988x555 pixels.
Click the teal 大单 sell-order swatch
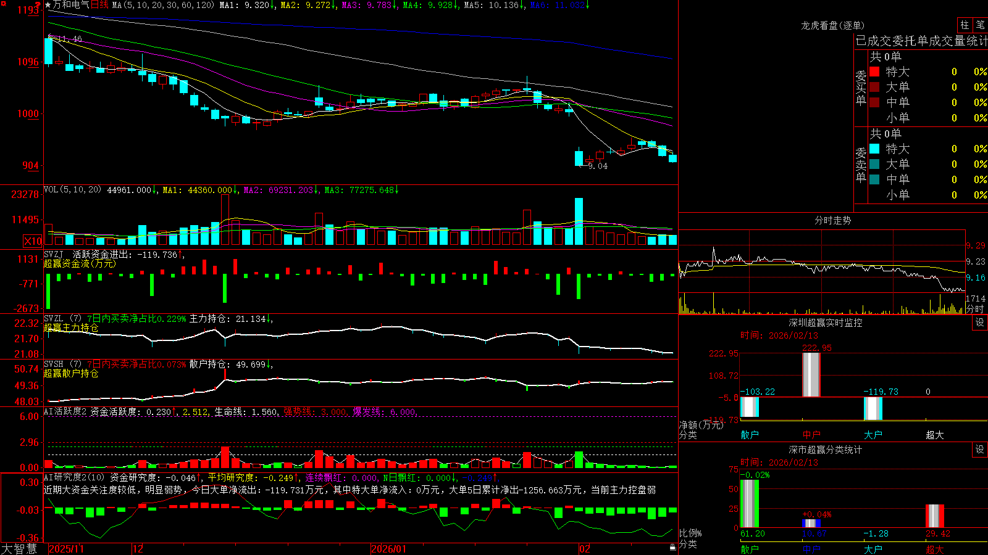click(x=874, y=164)
